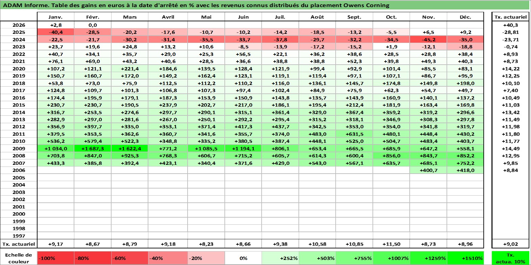The image size is (531, 265).
Task: Select the '+418,0' cell in December 2006
Action: pyautogui.click(x=465, y=170)
